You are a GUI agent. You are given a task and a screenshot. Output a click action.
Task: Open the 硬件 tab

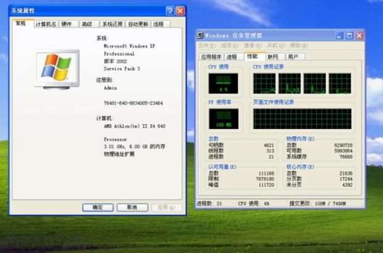[67, 24]
